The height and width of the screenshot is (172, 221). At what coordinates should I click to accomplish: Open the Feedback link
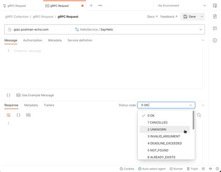coord(169,17)
